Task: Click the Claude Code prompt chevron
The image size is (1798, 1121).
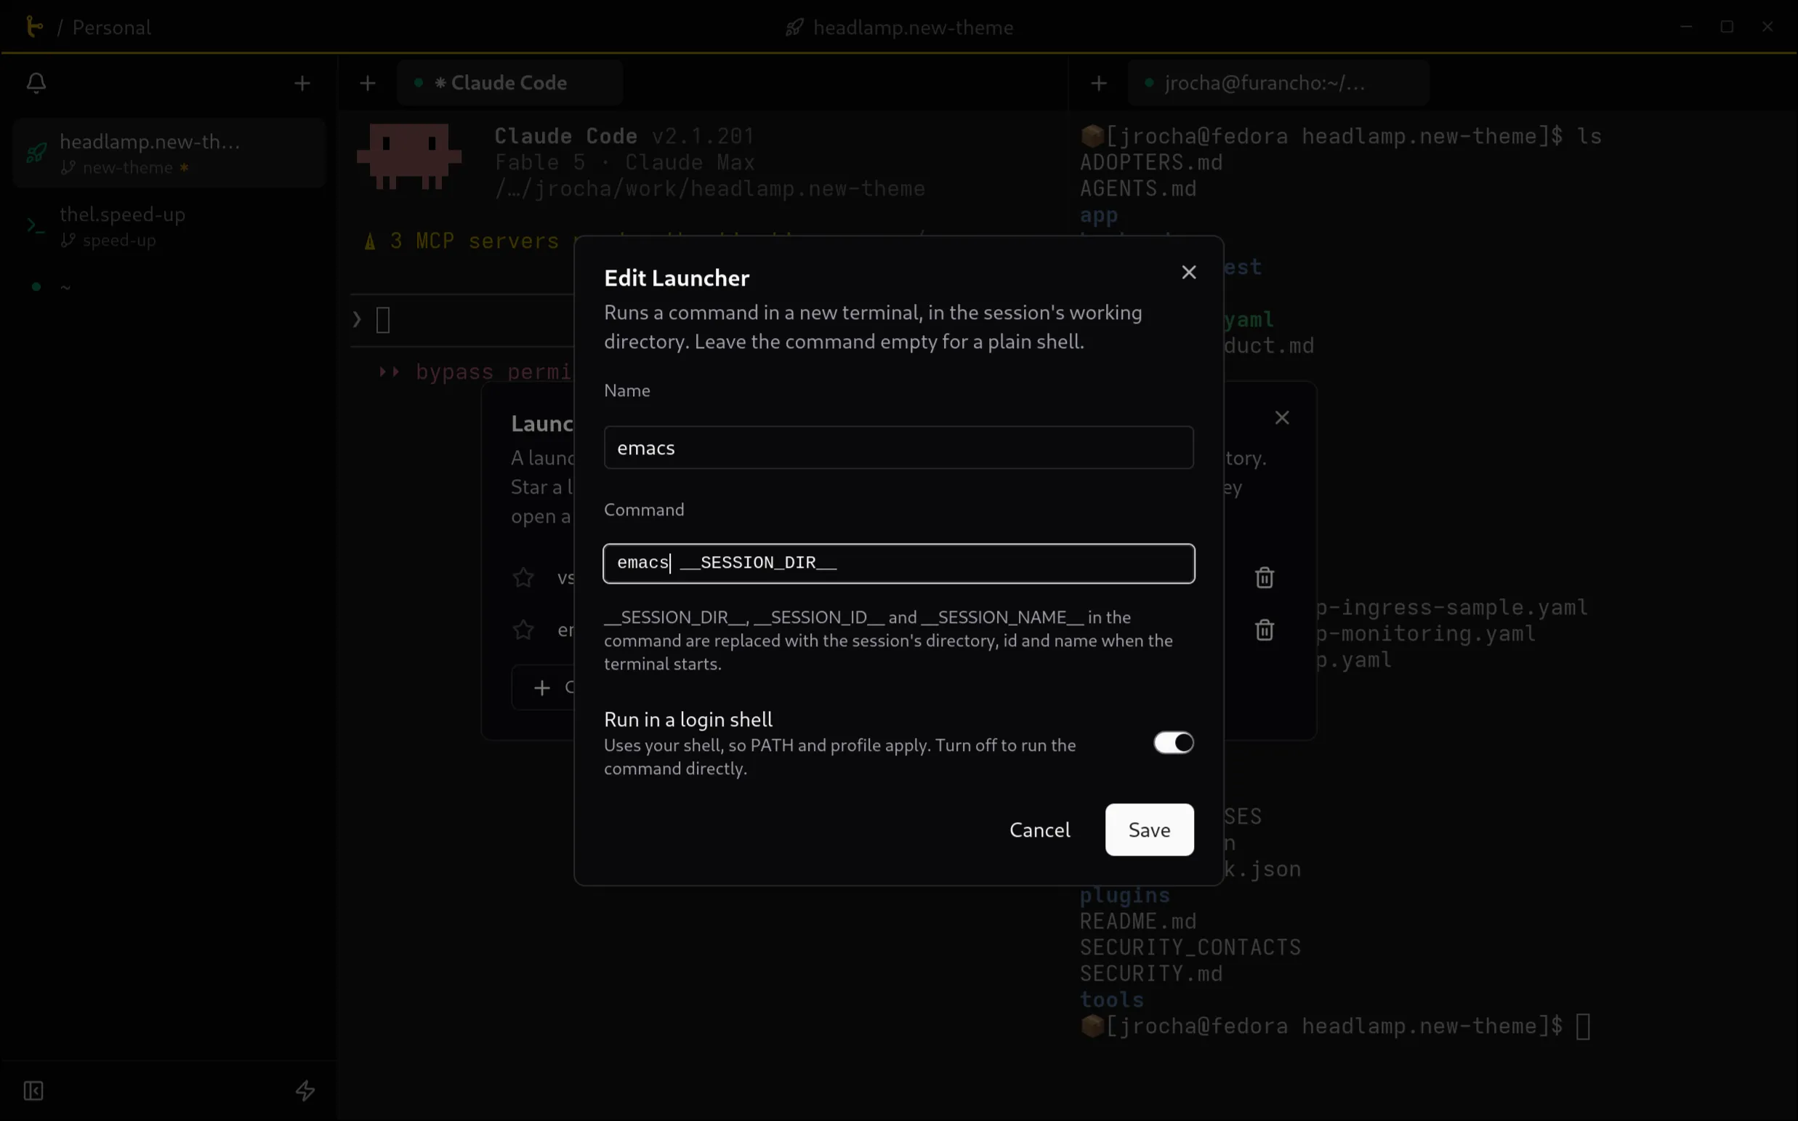Action: click(357, 320)
